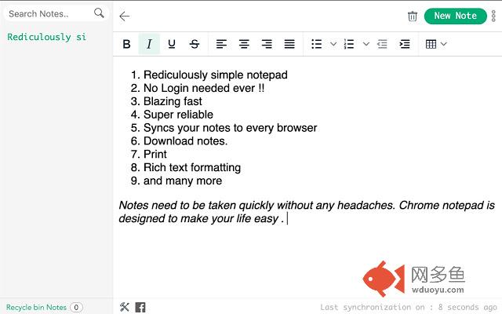Click 'Last synchronization on' status text
This screenshot has height=314, width=502.
(409, 307)
